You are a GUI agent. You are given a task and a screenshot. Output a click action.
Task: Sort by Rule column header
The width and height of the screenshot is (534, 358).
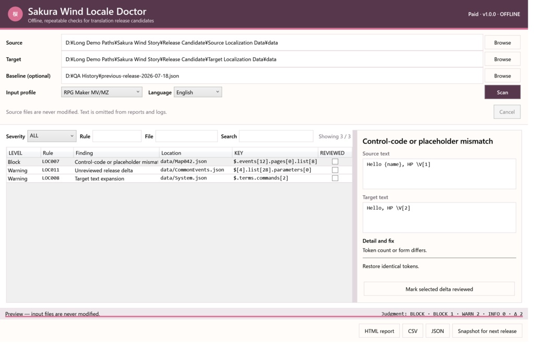click(56, 153)
